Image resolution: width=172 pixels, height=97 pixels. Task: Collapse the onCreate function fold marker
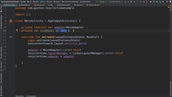pyautogui.click(x=14, y=37)
